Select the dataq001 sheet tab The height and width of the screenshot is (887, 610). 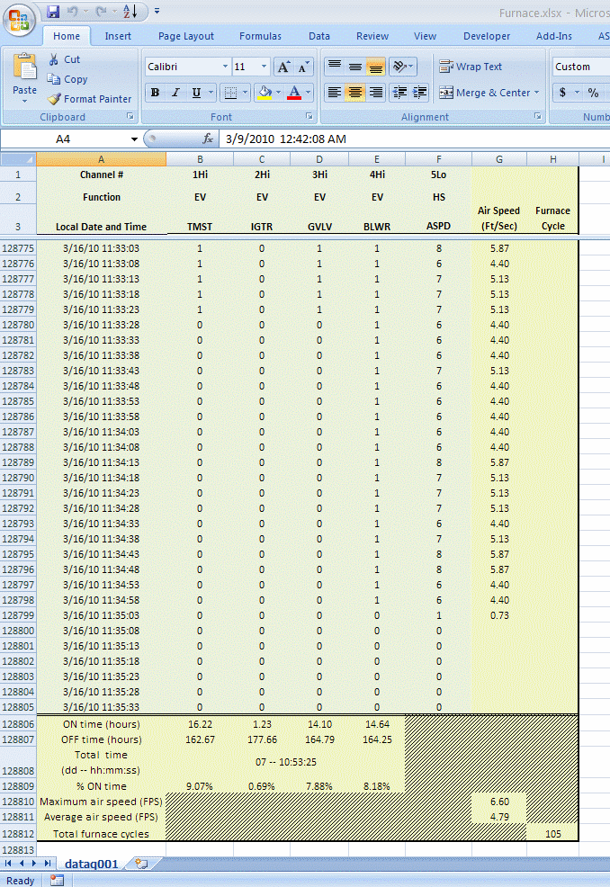coord(91,864)
